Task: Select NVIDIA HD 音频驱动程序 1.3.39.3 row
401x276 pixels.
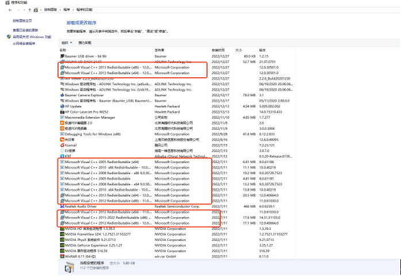Action: pyautogui.click(x=177, y=229)
